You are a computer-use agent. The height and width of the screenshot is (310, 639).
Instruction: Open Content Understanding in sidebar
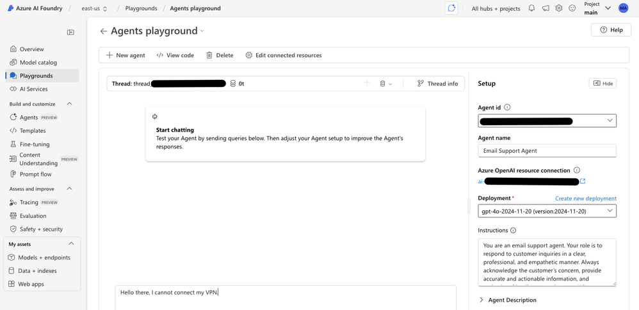click(41, 159)
